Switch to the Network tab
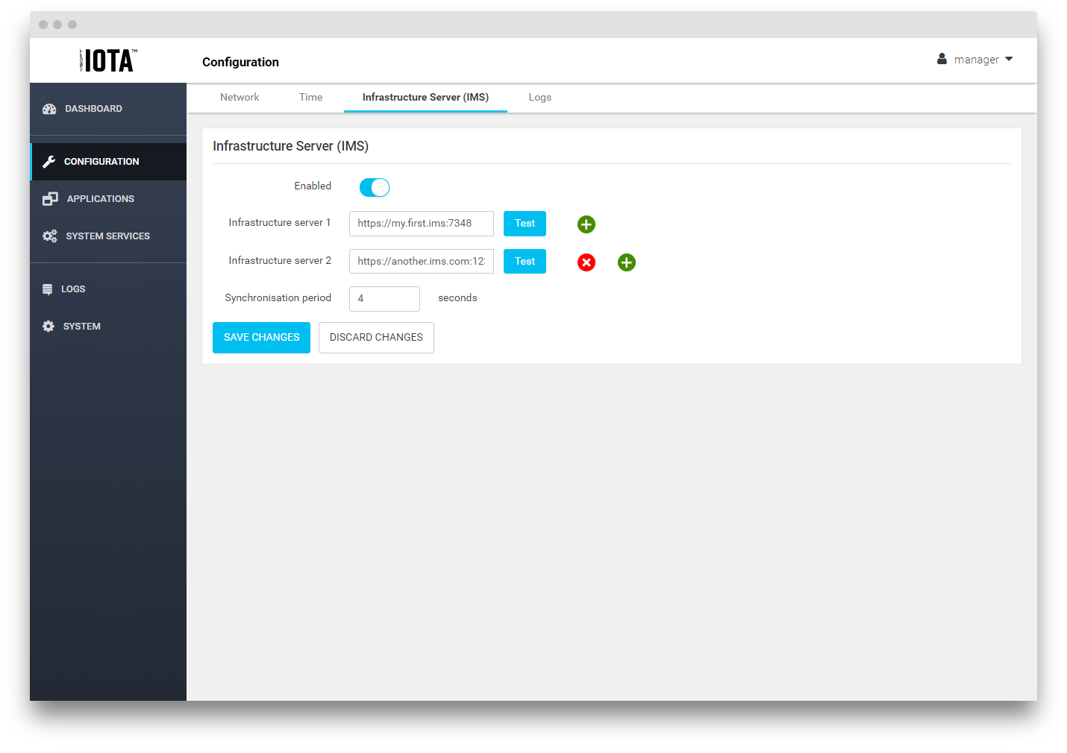Screen dimensions: 1067x753 click(240, 98)
